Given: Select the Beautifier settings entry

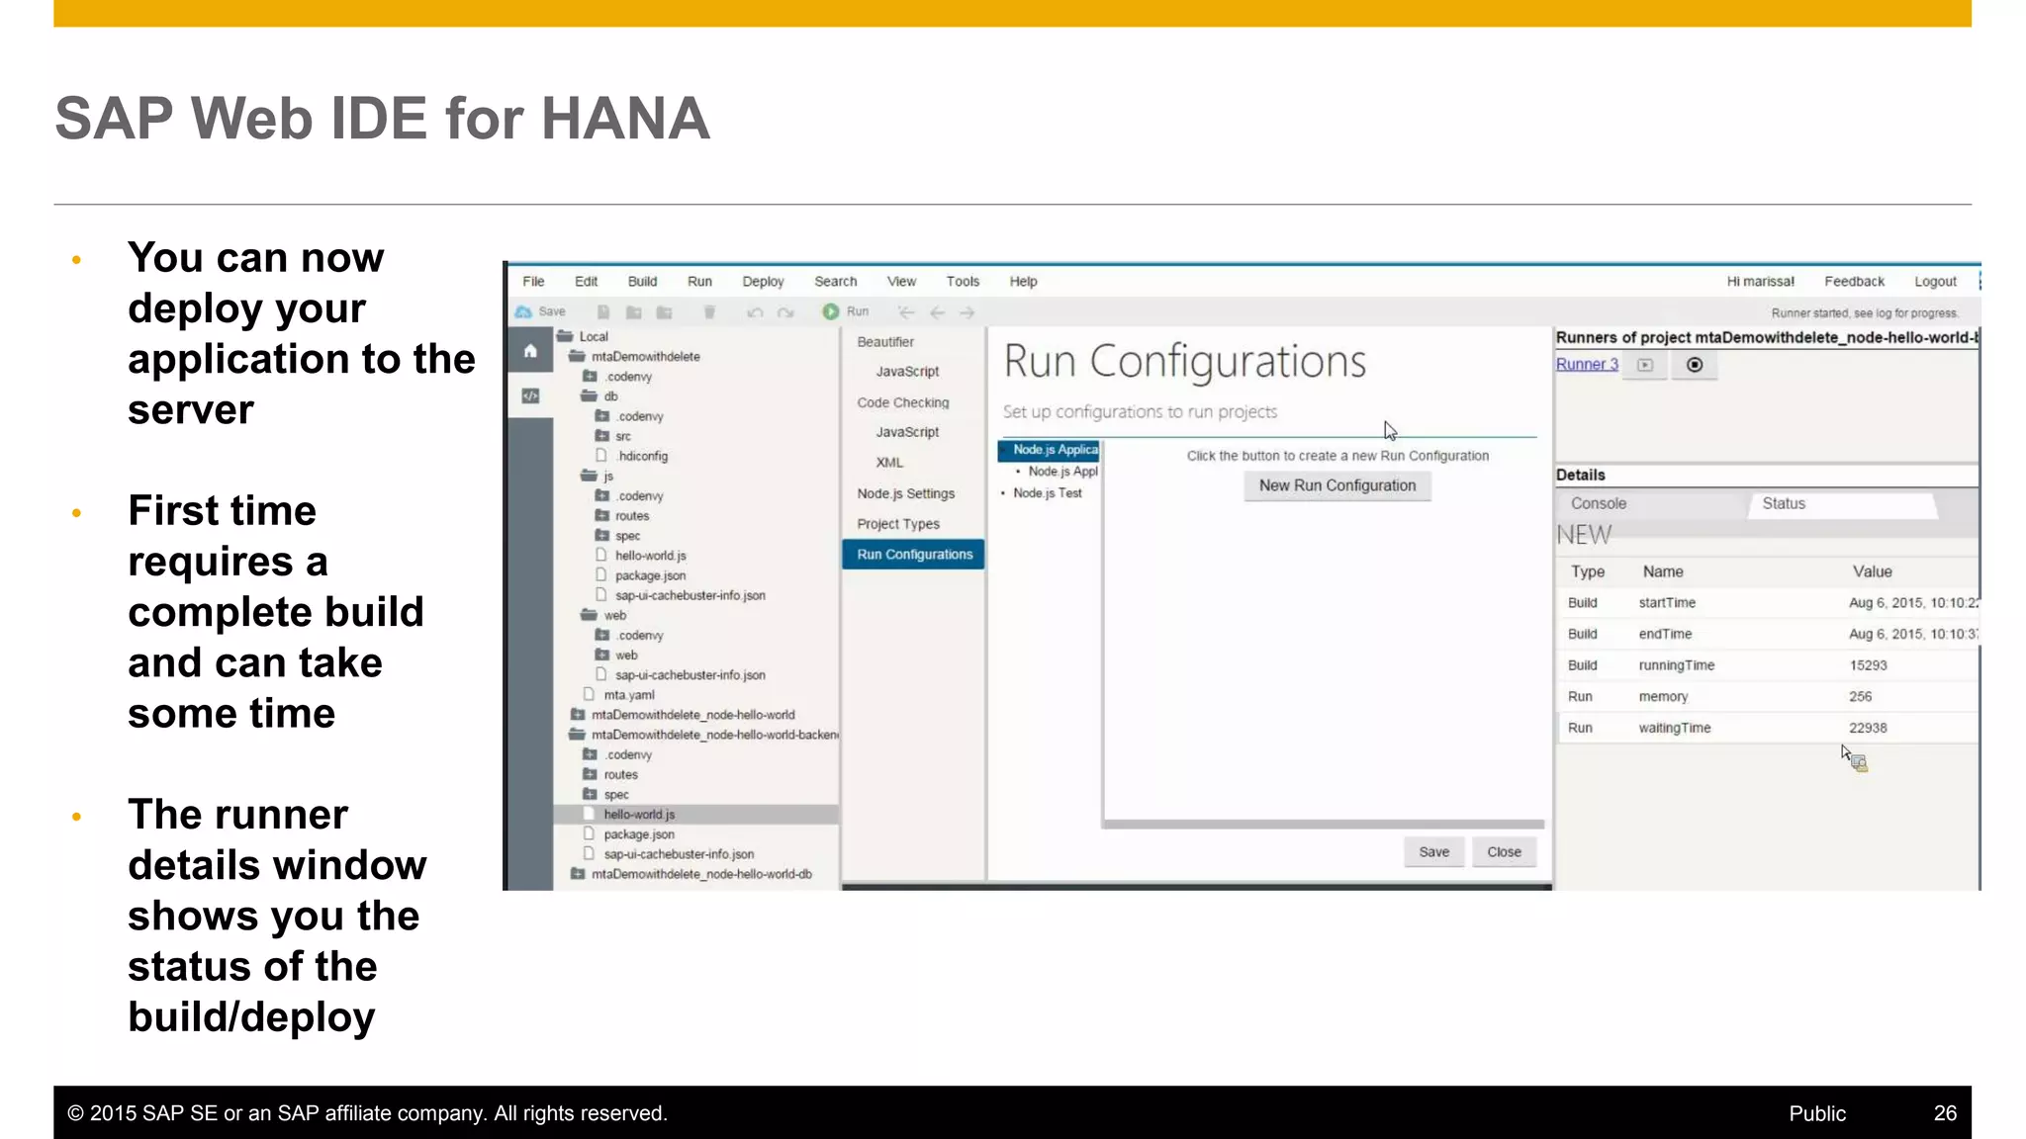Looking at the screenshot, I should point(885,342).
